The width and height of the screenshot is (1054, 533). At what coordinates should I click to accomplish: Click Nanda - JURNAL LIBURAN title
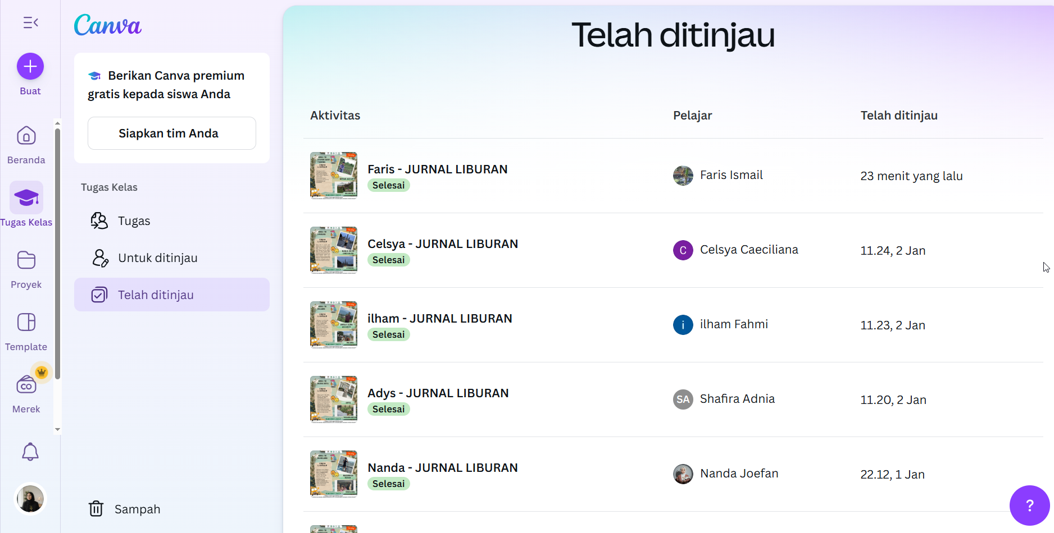443,468
